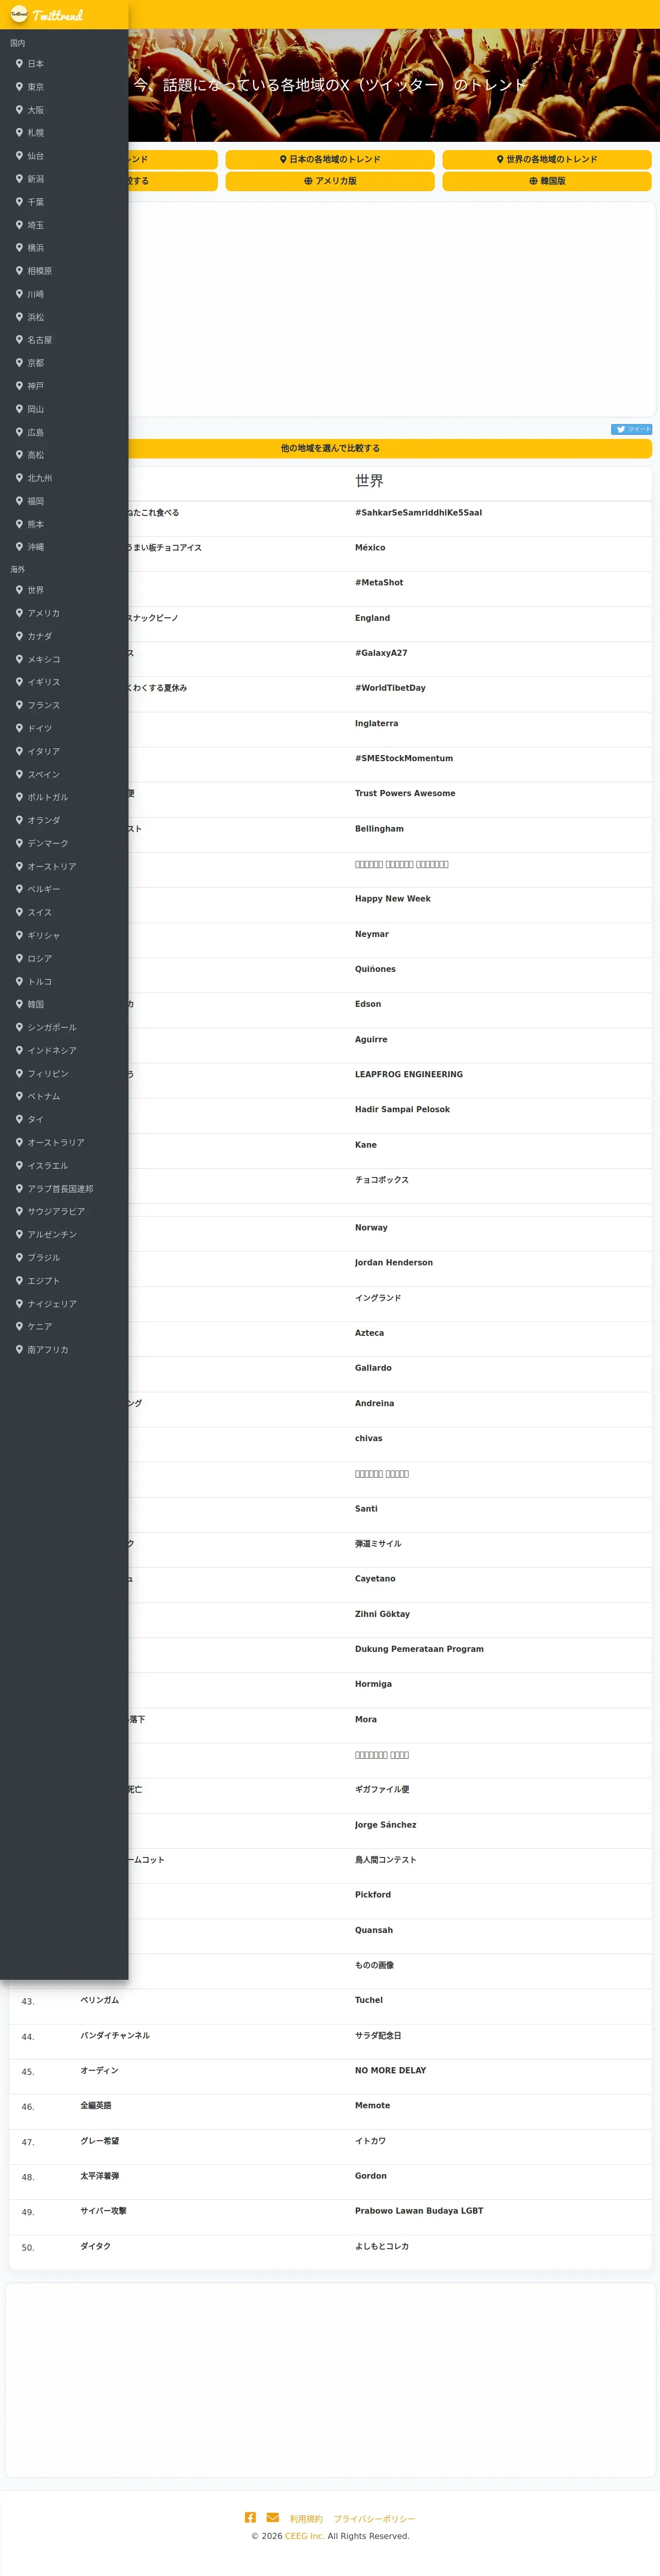Image resolution: width=660 pixels, height=2576 pixels.
Task: Click the pin icon beside 福岡
Action: coord(19,500)
